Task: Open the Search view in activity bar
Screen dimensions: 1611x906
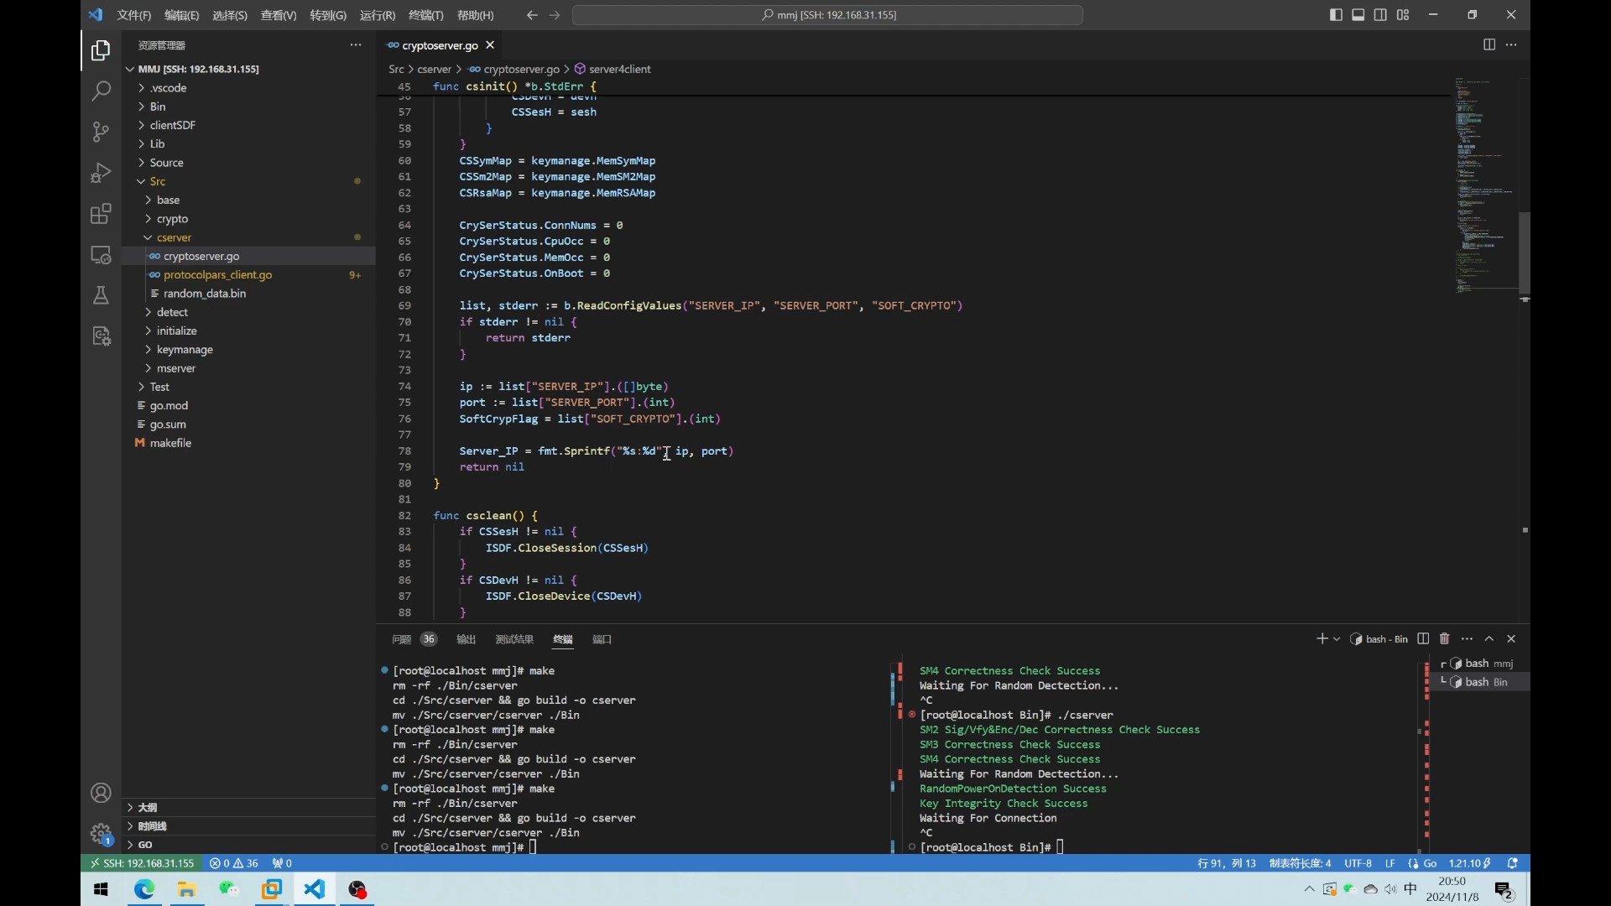Action: (101, 91)
